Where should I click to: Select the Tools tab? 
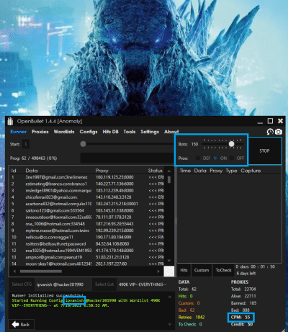[130, 132]
